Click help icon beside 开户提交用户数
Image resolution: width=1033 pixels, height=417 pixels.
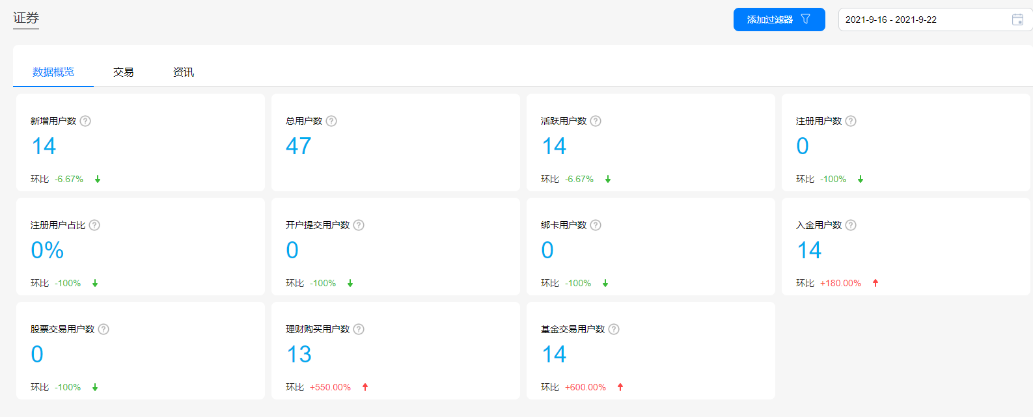pyautogui.click(x=359, y=225)
